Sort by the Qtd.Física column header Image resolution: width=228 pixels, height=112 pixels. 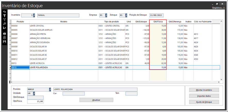(158, 22)
